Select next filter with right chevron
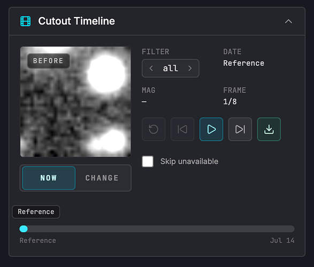 190,68
